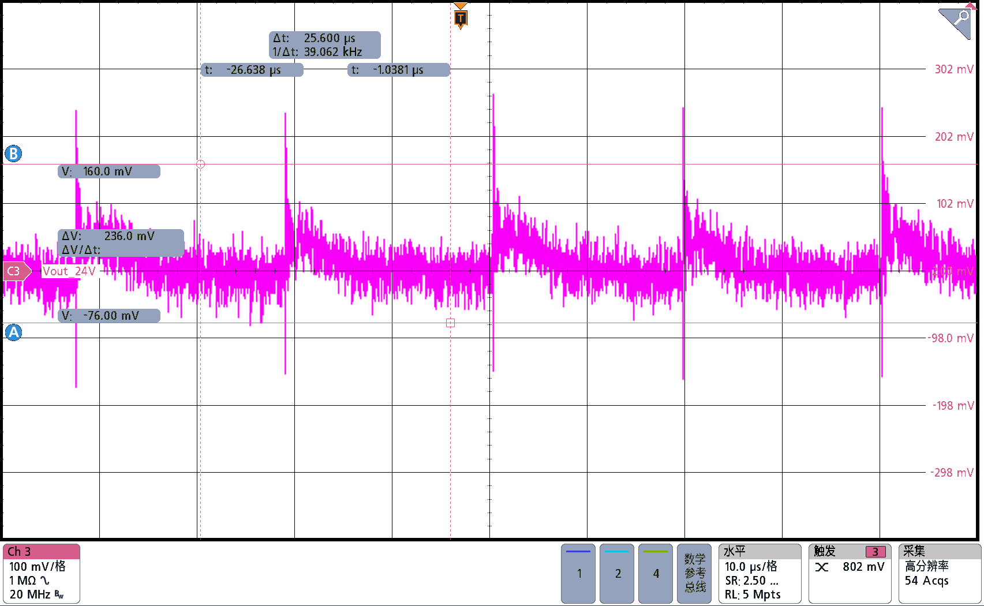Click the -98.0 mV scale label
This screenshot has width=984, height=606.
point(951,338)
